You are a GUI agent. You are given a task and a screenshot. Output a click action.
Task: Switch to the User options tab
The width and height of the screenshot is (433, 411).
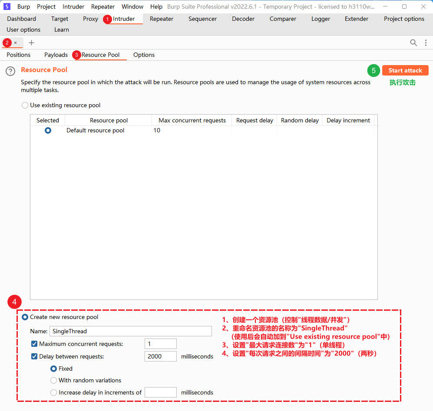click(23, 30)
